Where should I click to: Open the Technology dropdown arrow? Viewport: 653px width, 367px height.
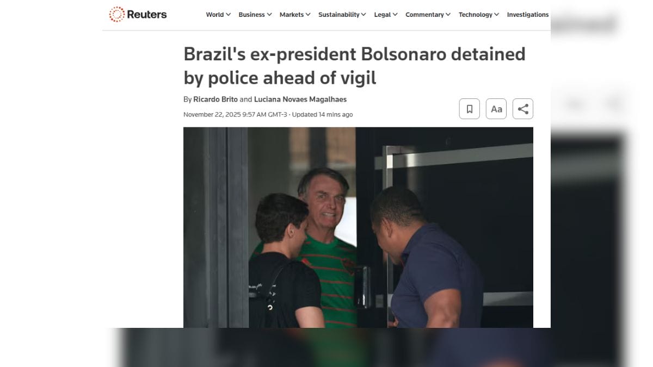[x=496, y=15]
